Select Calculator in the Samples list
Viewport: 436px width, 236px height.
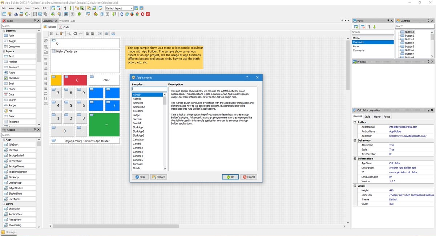click(138, 139)
